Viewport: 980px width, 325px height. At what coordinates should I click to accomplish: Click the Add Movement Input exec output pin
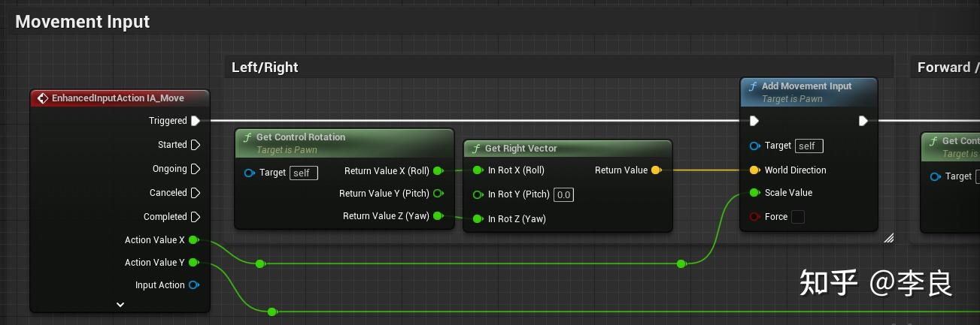click(863, 121)
